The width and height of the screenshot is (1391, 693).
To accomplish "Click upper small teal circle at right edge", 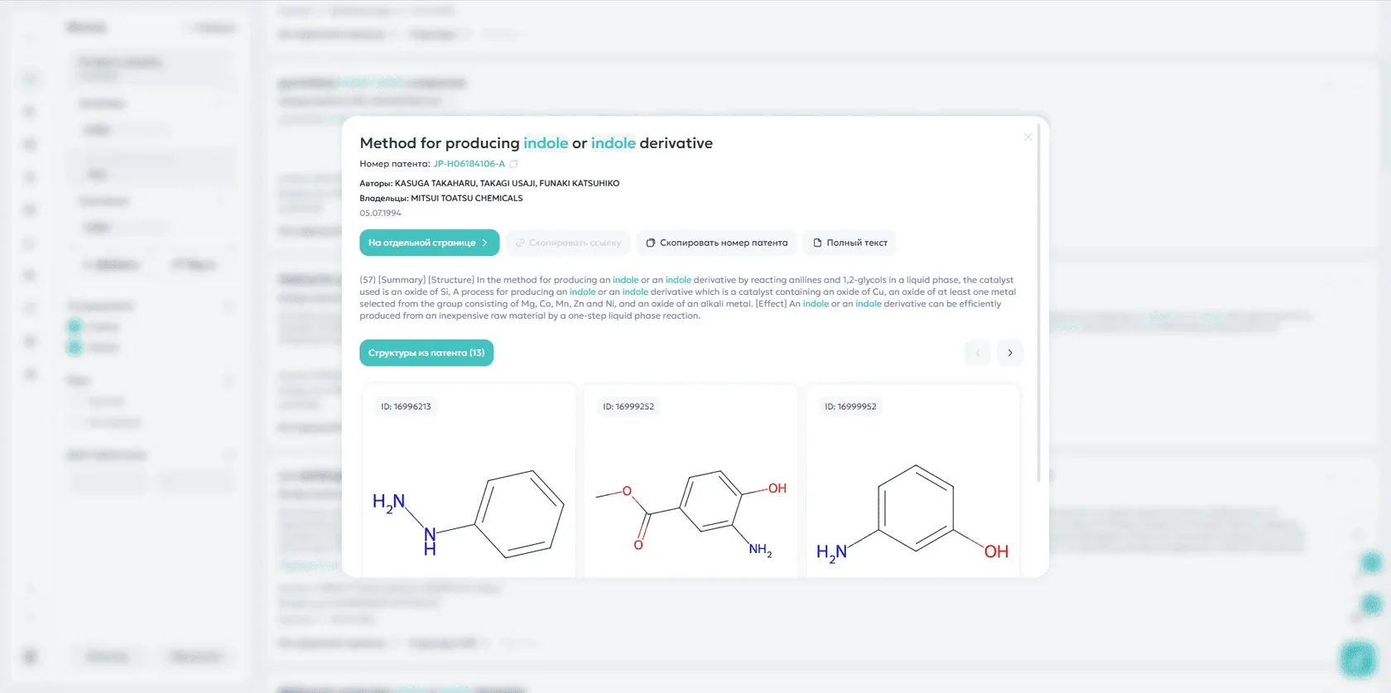I will 1371,564.
